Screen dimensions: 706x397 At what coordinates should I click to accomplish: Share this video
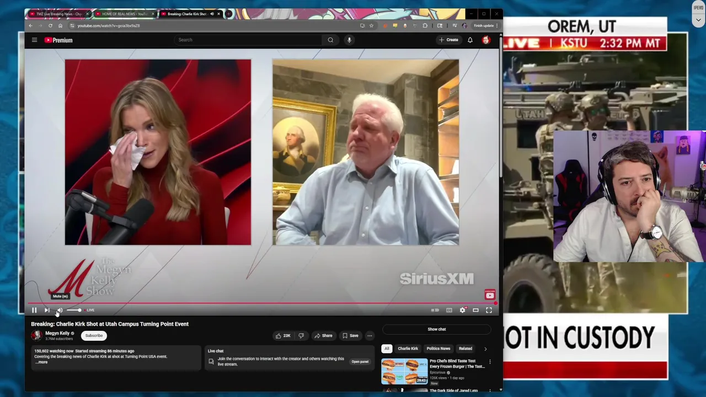pyautogui.click(x=323, y=336)
